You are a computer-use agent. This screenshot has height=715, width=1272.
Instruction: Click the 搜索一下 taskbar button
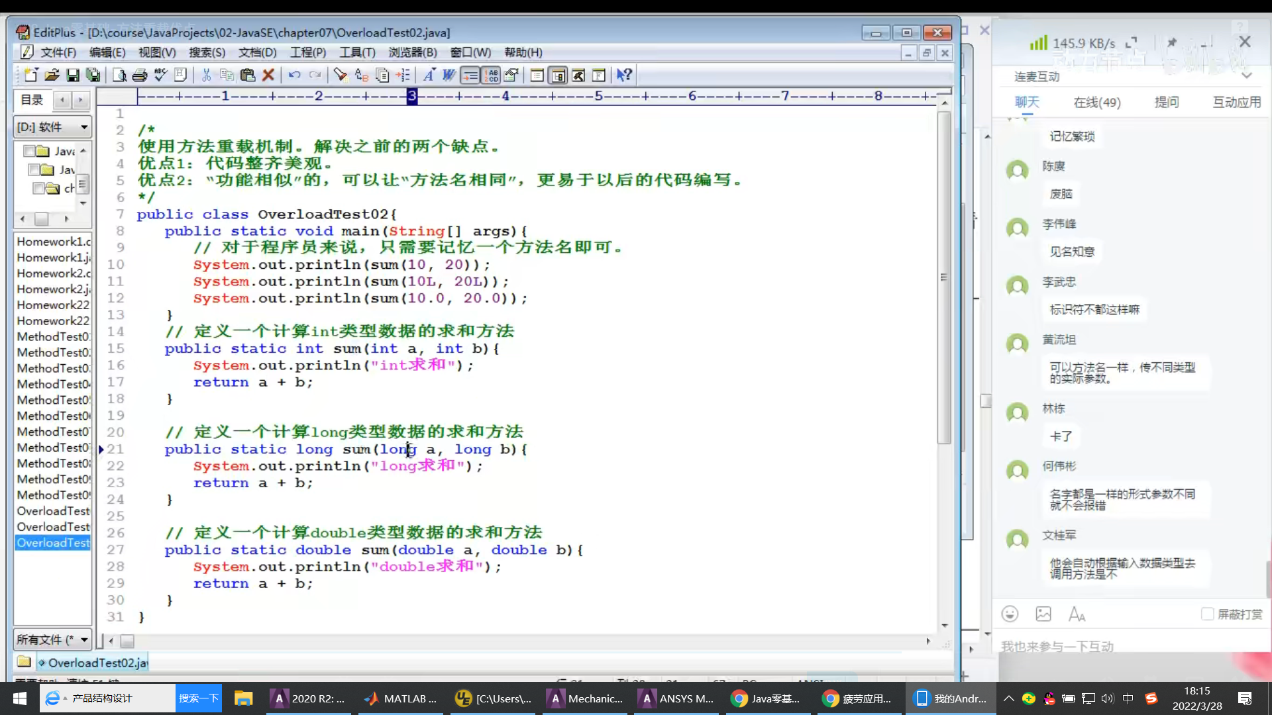tap(198, 698)
